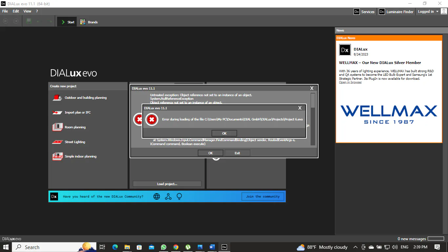The width and height of the screenshot is (448, 252).
Task: Choose the Street Lighting icon
Action: coord(57,142)
